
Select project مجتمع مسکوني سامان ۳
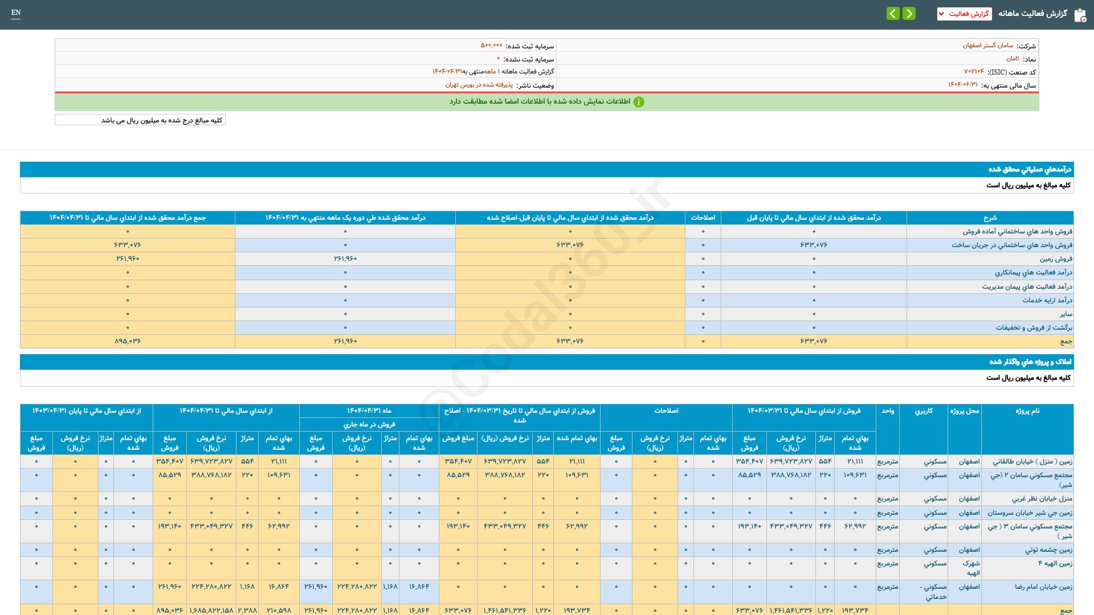click(1030, 531)
